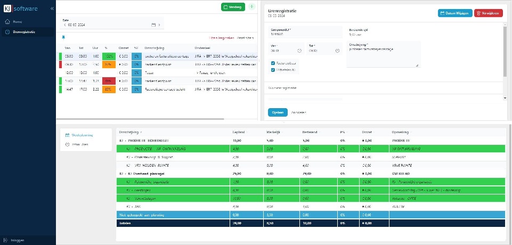The height and width of the screenshot is (245, 512).
Task: Click the Home icon in the sidebar
Action: (x=7, y=22)
